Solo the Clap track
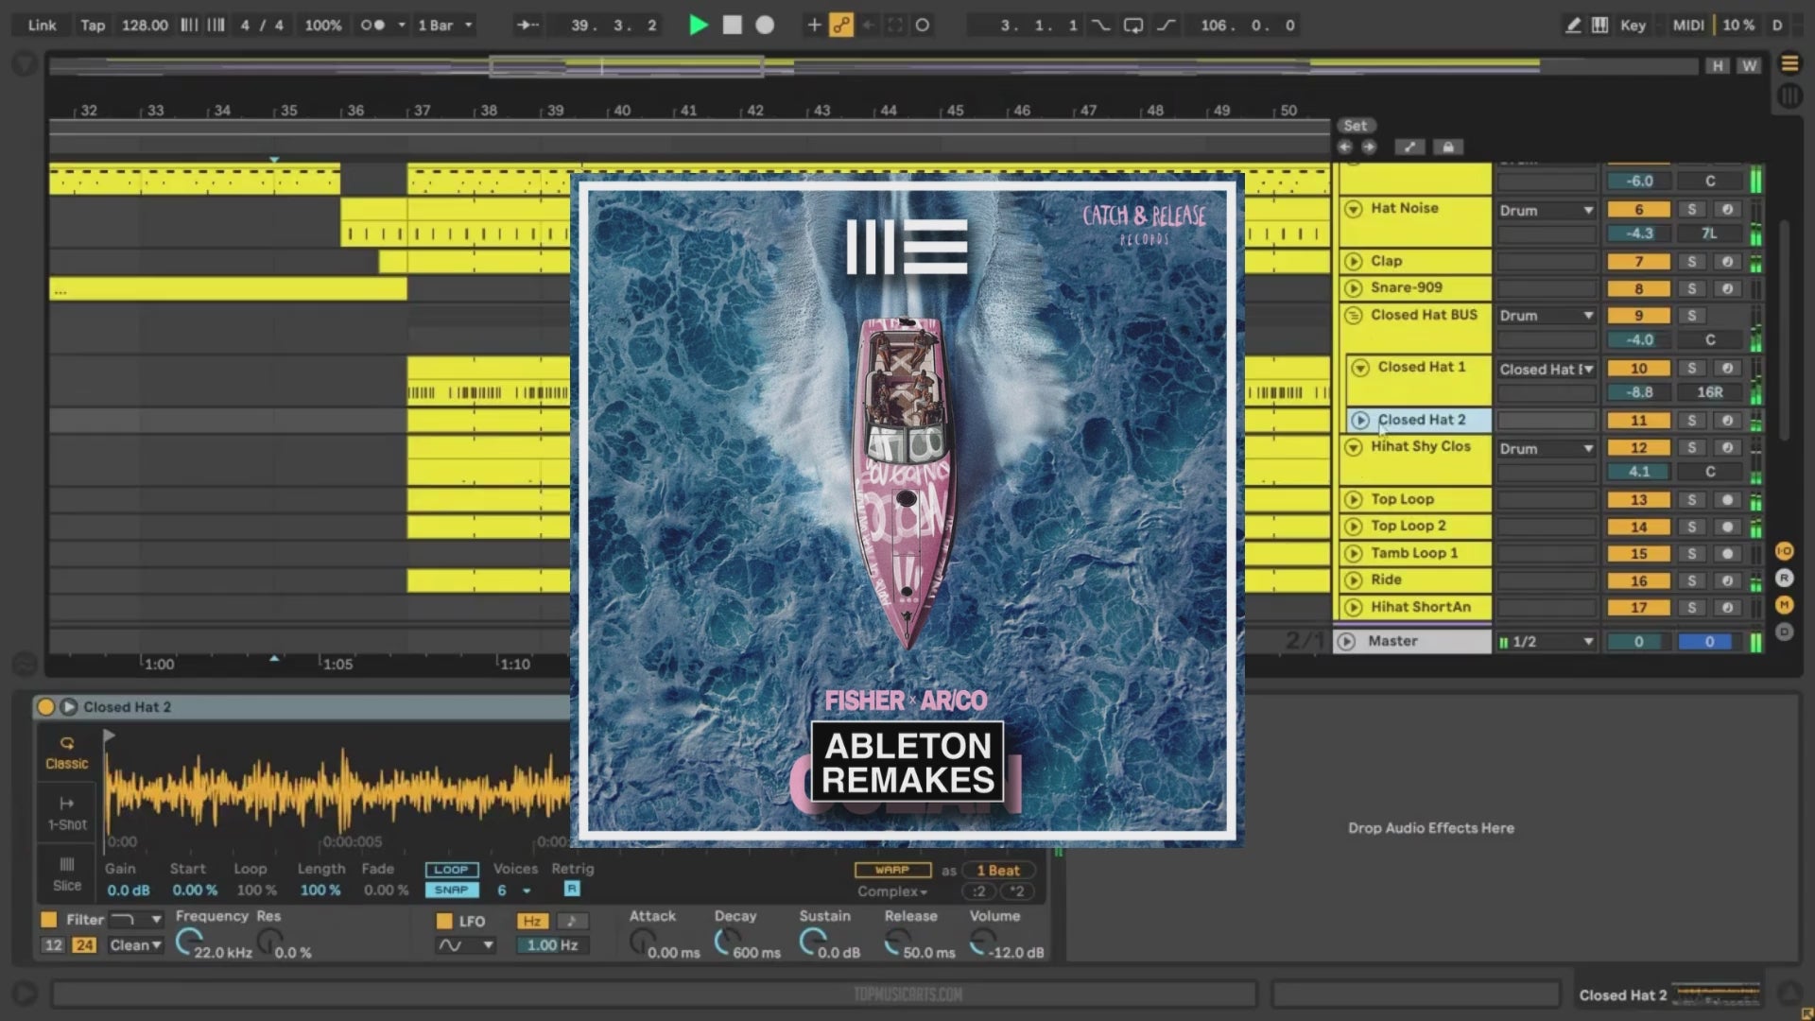The image size is (1815, 1021). [1691, 262]
